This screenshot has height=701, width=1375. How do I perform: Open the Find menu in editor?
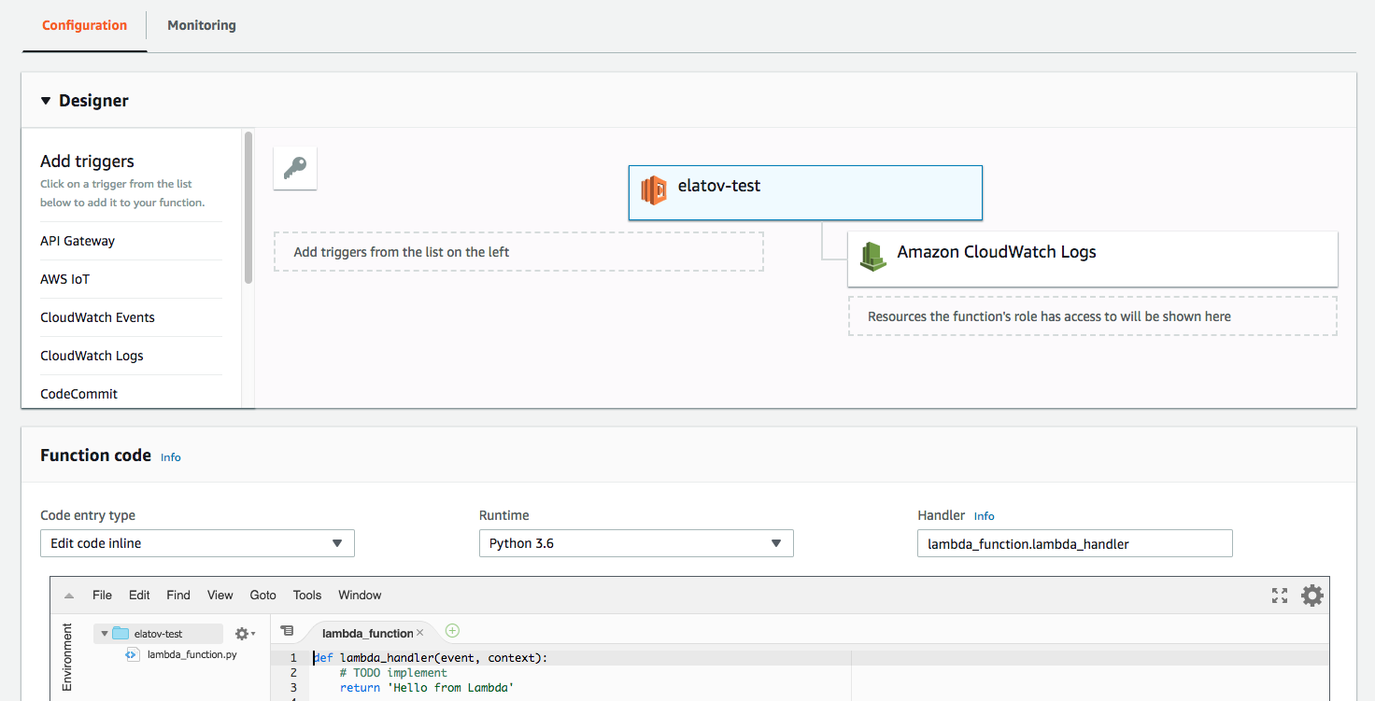click(178, 595)
